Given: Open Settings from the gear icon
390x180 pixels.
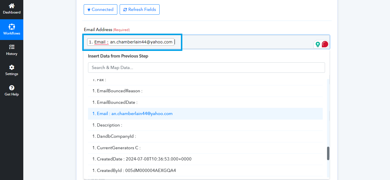Looking at the screenshot, I should point(12,68).
